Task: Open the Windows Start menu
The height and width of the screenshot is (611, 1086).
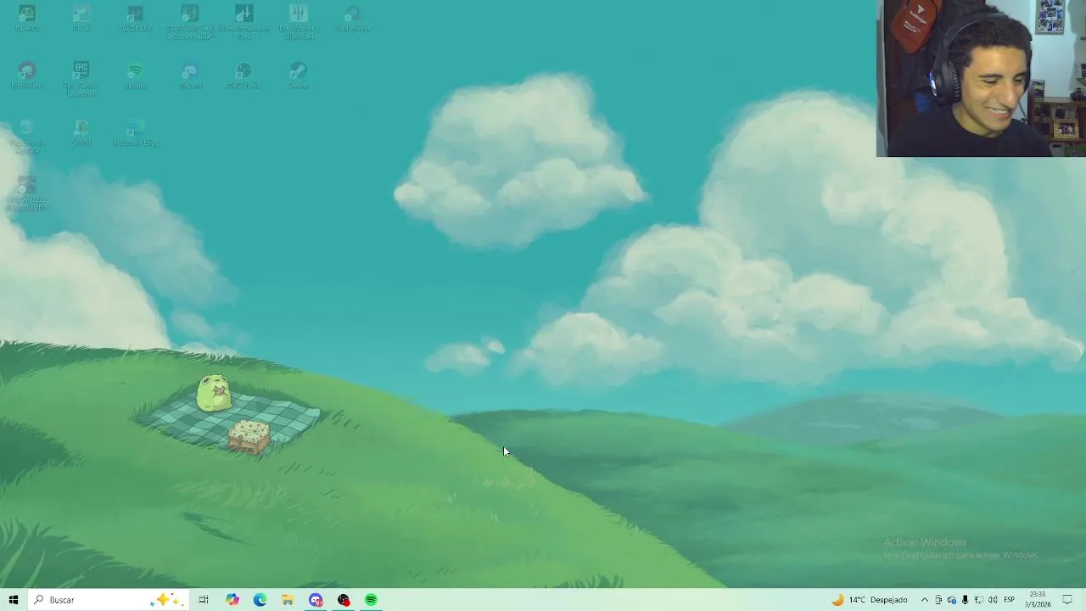Action: 13,600
